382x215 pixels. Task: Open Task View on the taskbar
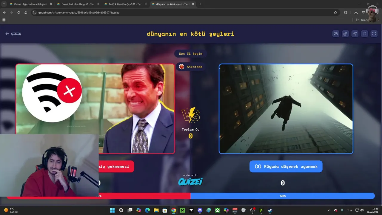point(130,210)
